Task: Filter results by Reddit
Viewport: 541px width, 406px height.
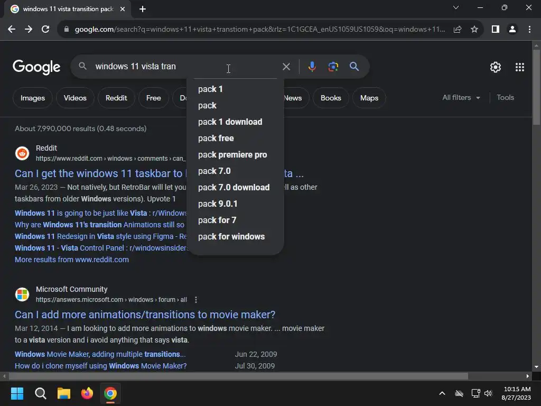Action: [x=116, y=98]
